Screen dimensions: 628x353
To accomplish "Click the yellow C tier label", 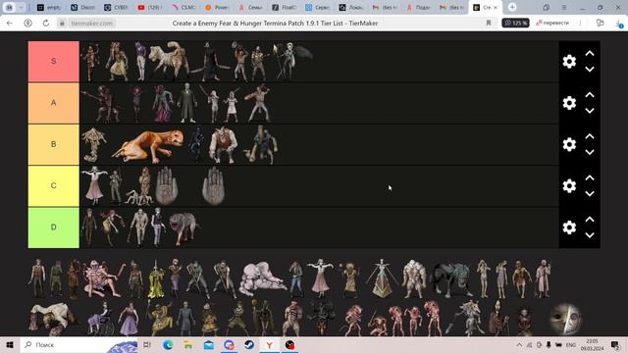I will pyautogui.click(x=54, y=185).
